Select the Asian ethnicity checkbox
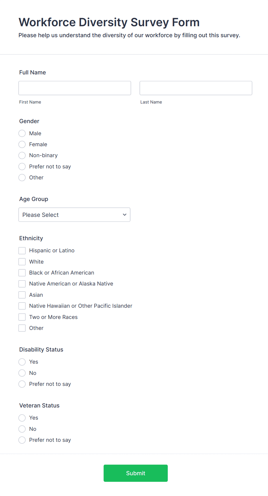 tap(22, 295)
